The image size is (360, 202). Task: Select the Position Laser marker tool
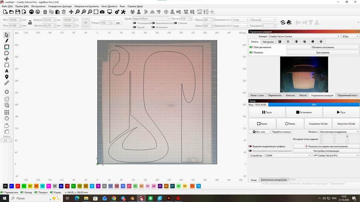7,77
